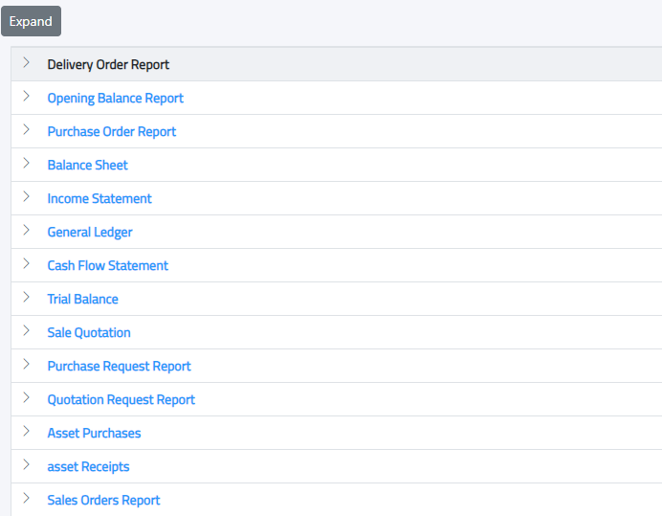Open the Purchase Request Report link
Image resolution: width=662 pixels, height=516 pixels.
(x=119, y=367)
